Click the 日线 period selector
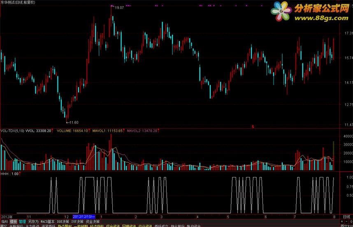The image size is (353, 227). [x=346, y=217]
